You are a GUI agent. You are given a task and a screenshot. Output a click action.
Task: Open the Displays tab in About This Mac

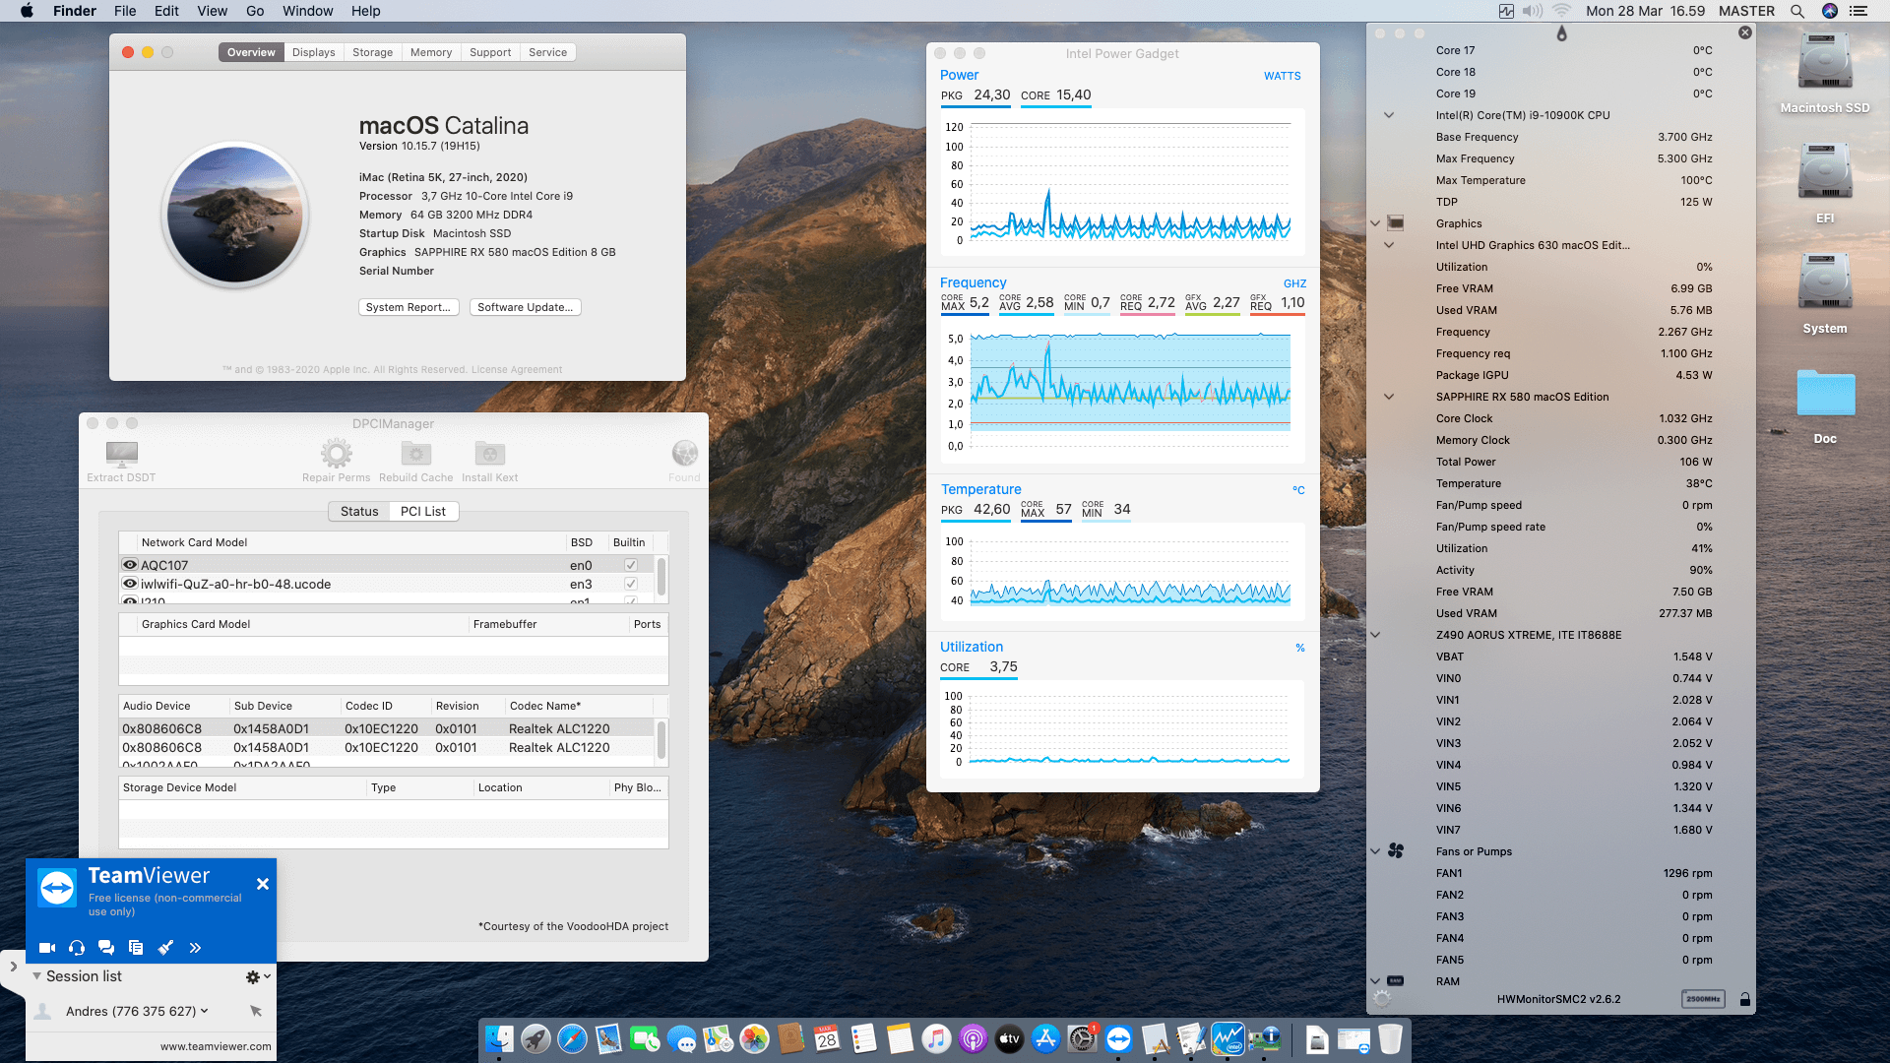[313, 51]
